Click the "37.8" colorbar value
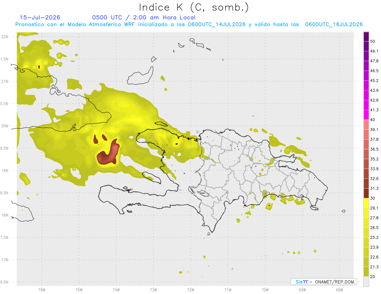 coord(374,139)
